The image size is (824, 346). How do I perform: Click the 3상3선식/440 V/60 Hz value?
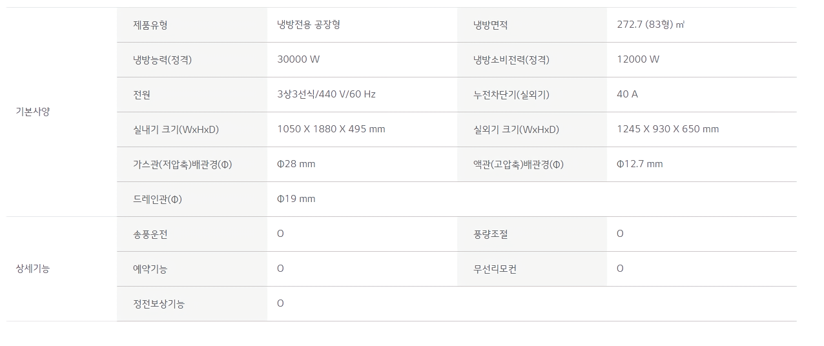pyautogui.click(x=326, y=94)
